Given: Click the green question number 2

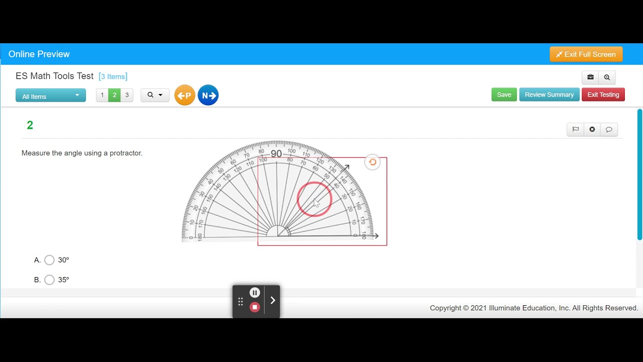Looking at the screenshot, I should (x=30, y=125).
